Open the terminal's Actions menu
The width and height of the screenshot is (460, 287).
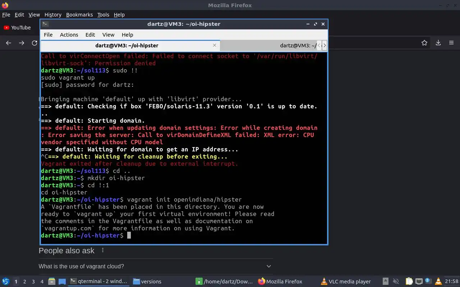pos(69,35)
